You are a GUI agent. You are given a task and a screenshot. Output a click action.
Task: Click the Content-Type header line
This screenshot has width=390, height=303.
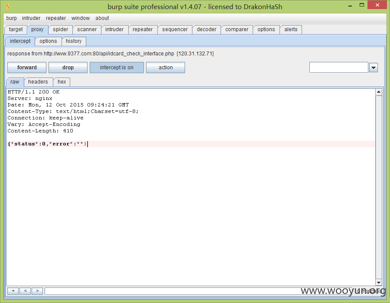coord(73,111)
